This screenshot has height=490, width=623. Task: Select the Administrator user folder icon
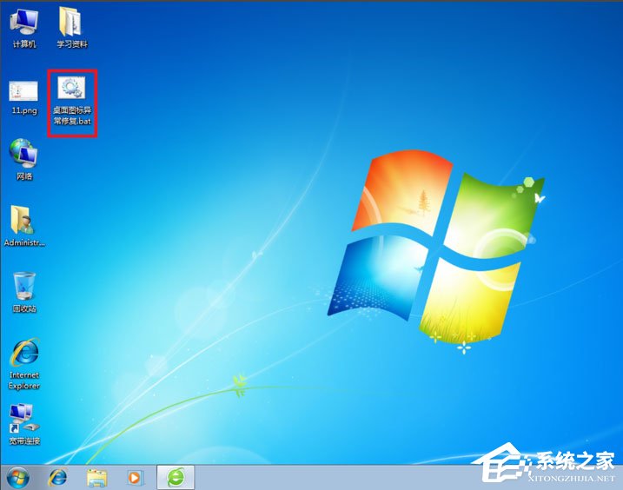(x=23, y=221)
